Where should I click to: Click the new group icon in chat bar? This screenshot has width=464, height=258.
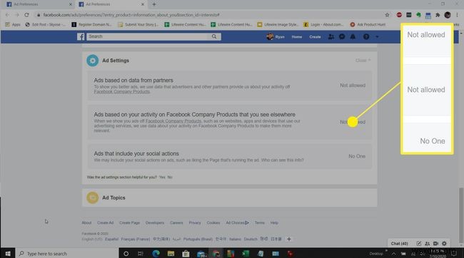pos(428,244)
